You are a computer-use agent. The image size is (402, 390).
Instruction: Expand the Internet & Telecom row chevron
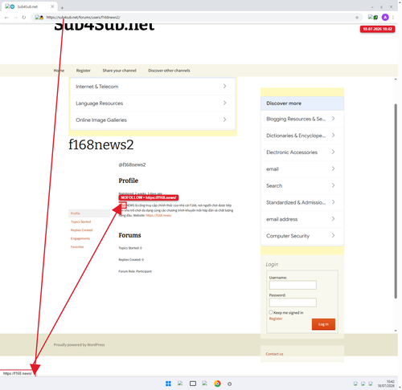[x=224, y=86]
